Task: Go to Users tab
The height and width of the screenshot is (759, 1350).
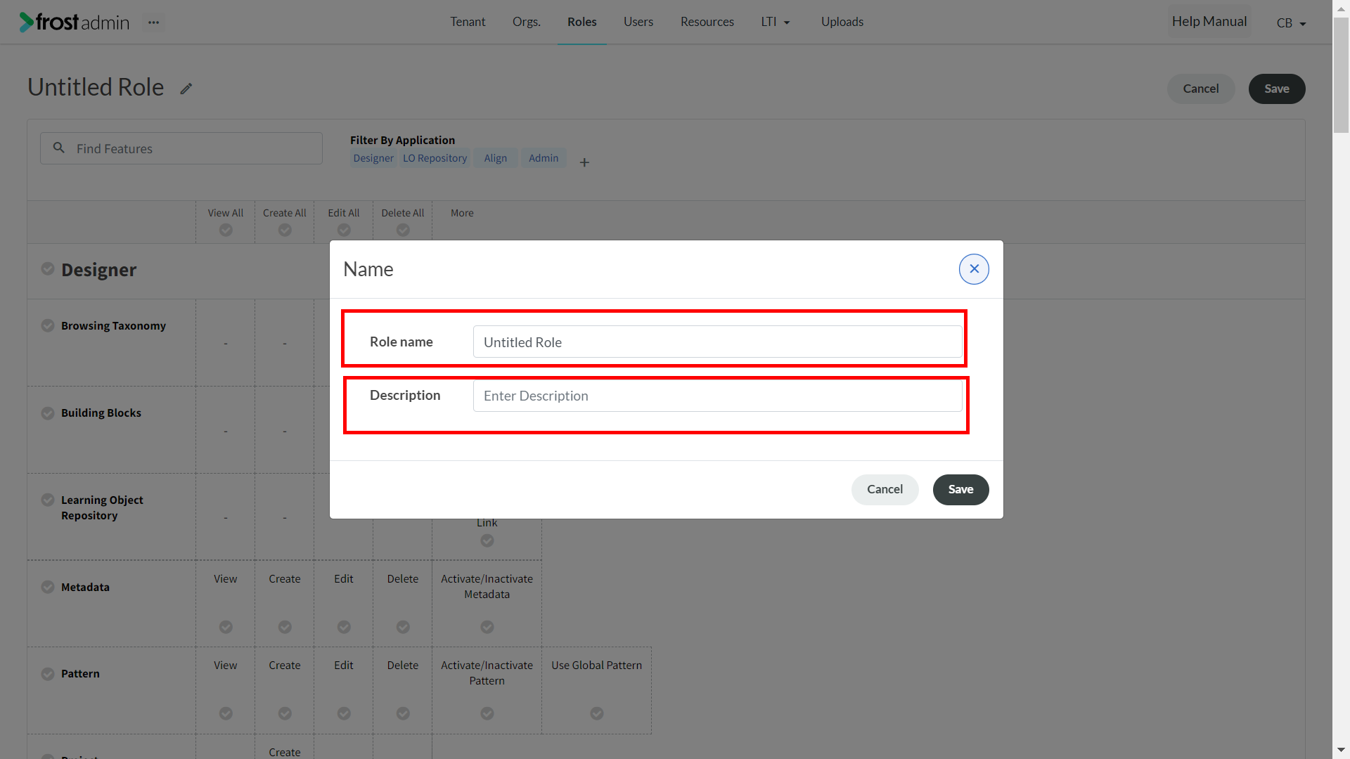Action: click(x=638, y=22)
